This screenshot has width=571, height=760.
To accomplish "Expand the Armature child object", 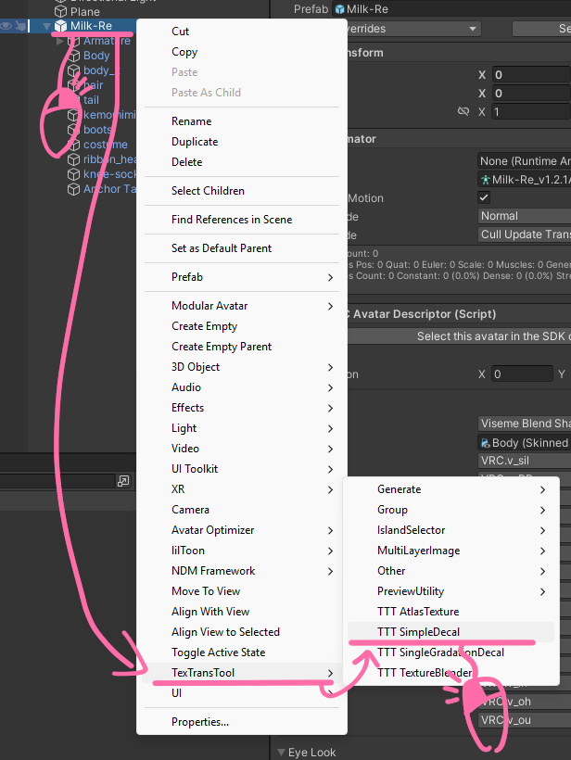I will coord(60,41).
